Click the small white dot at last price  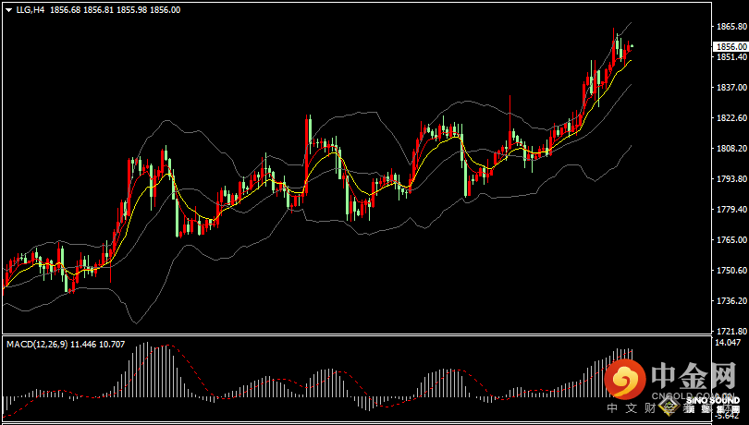coord(632,46)
